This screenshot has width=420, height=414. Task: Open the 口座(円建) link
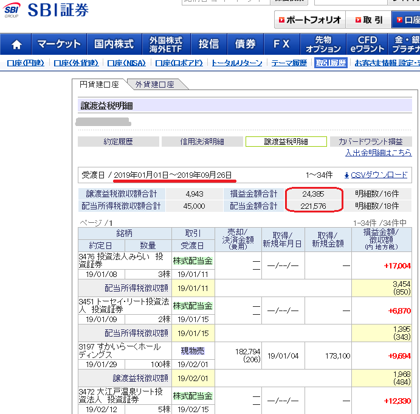coord(26,63)
